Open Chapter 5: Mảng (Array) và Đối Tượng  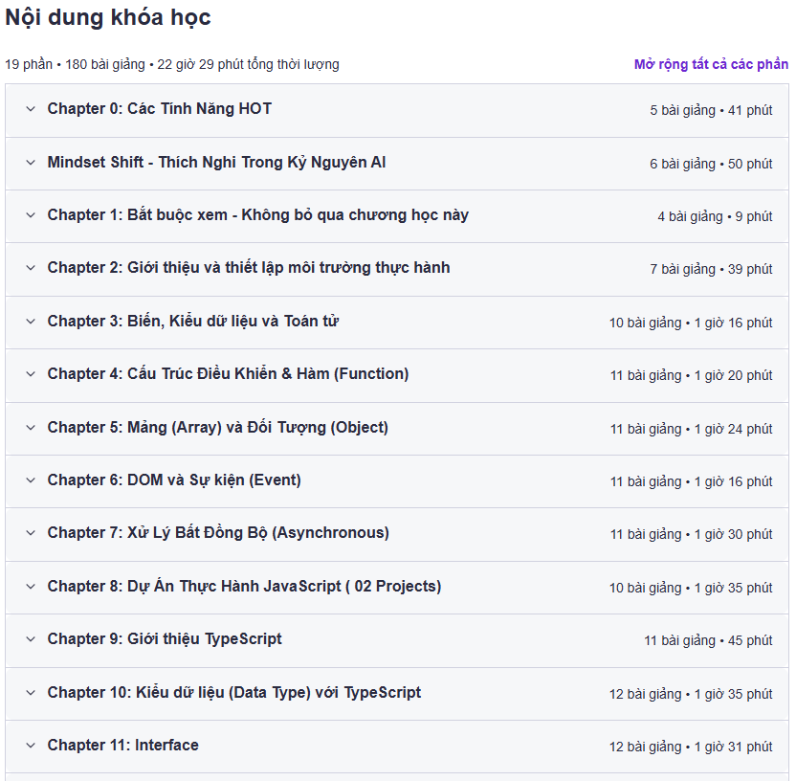[218, 428]
